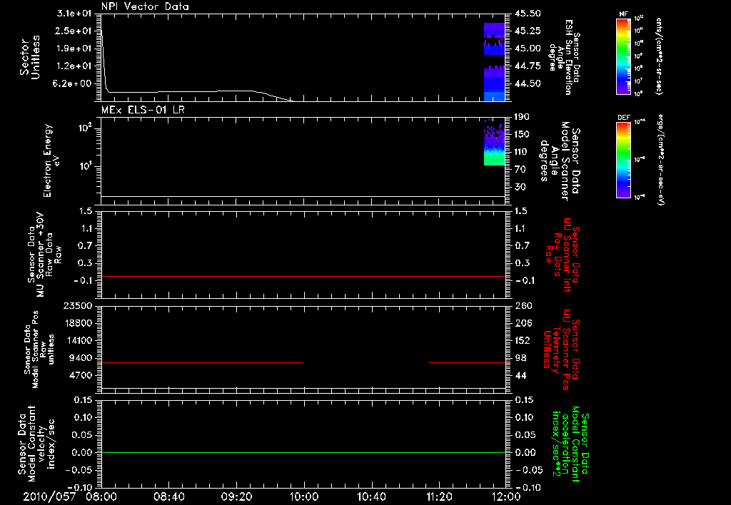Click the '1.9e+01' Sector tick label
731x505 pixels.
(74, 49)
